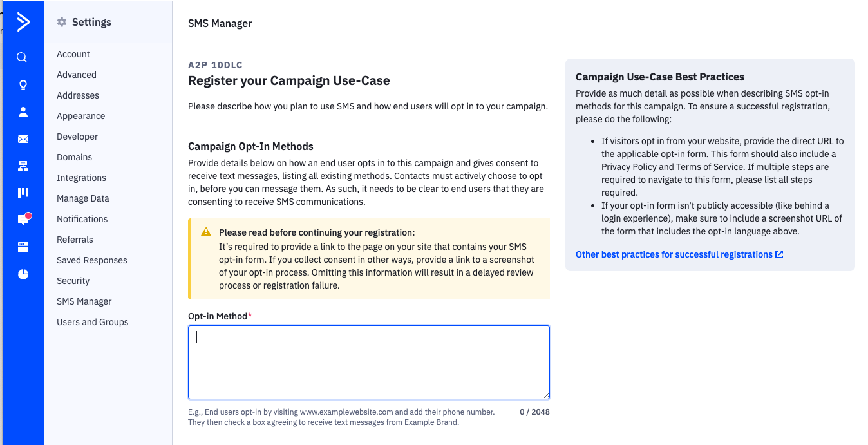Open Campaigns envelope icon
Image resolution: width=868 pixels, height=445 pixels.
23,139
